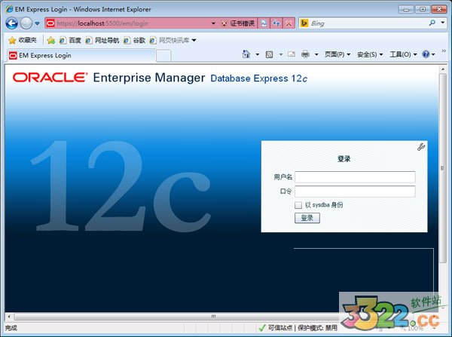Click the 完成 status bar text
Image resolution: width=452 pixels, height=337 pixels.
pyautogui.click(x=11, y=328)
